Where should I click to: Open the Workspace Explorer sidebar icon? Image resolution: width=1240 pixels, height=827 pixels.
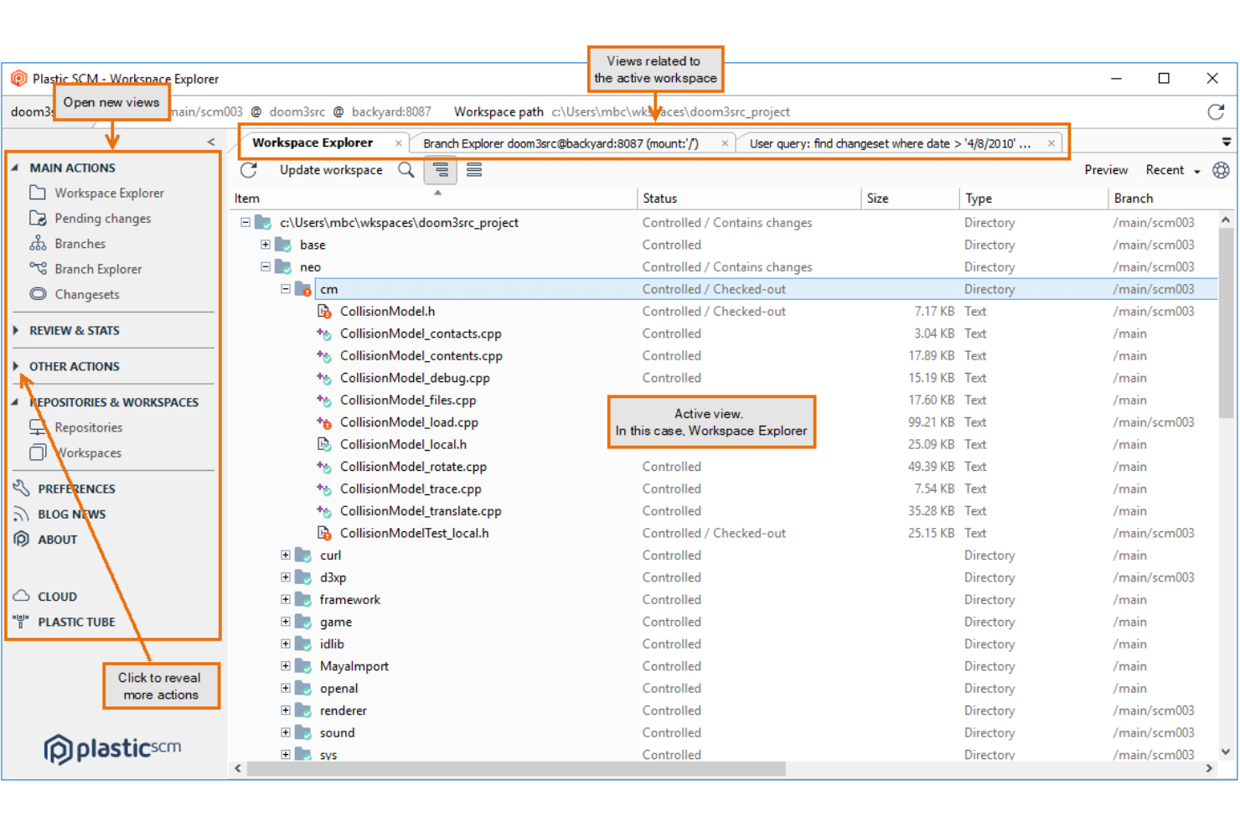[x=109, y=193]
